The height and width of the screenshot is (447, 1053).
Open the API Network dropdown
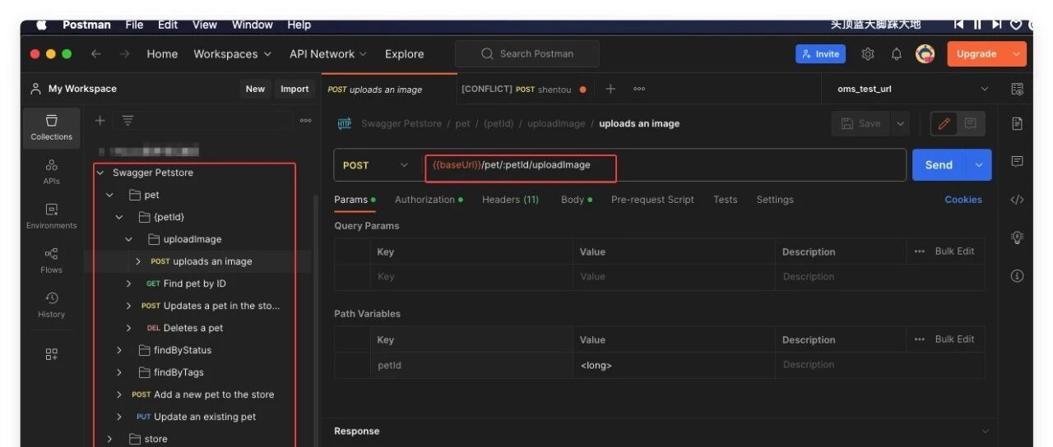pyautogui.click(x=329, y=54)
